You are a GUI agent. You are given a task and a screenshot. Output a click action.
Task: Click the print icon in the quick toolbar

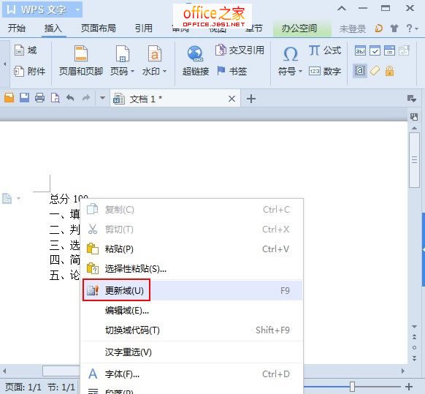[40, 98]
